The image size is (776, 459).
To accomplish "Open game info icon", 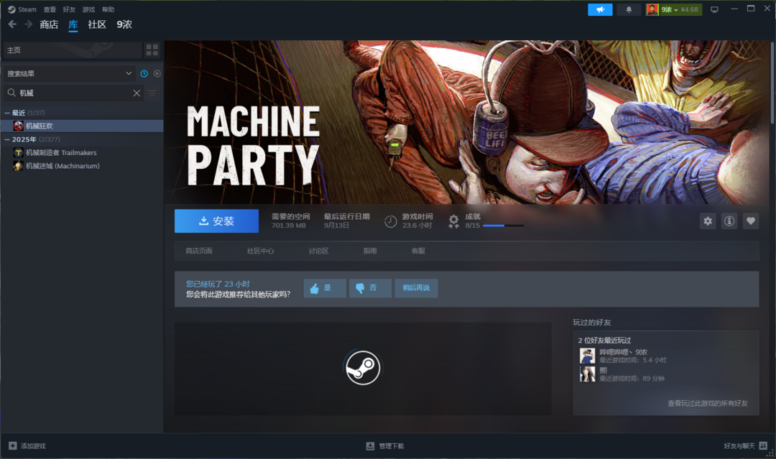I will 729,221.
